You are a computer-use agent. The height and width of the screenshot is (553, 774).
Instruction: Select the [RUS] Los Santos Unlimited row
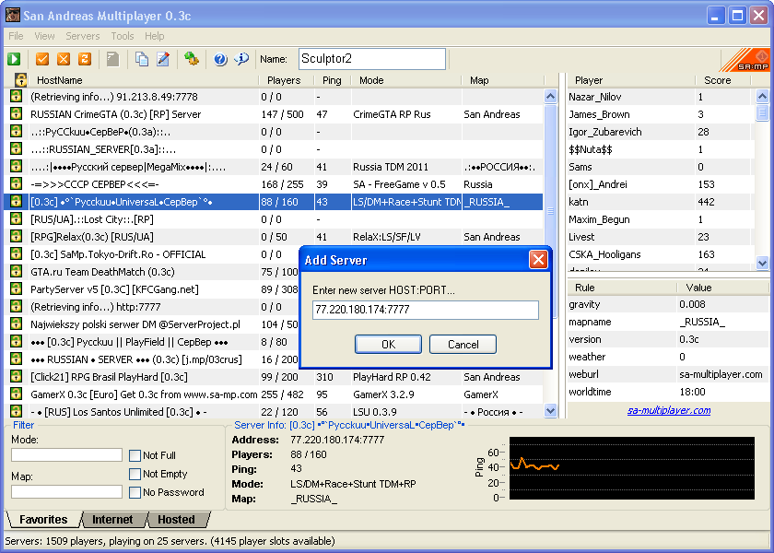coord(274,412)
